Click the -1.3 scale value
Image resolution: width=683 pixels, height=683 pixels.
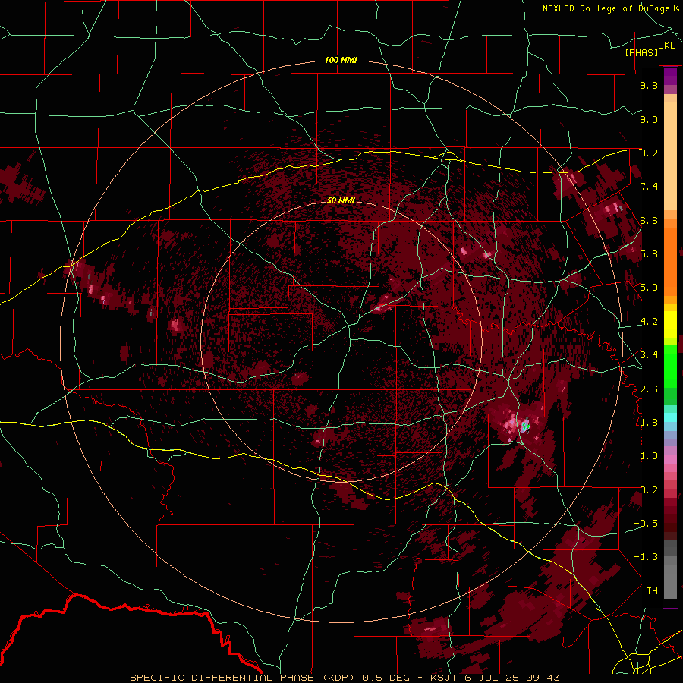point(646,557)
